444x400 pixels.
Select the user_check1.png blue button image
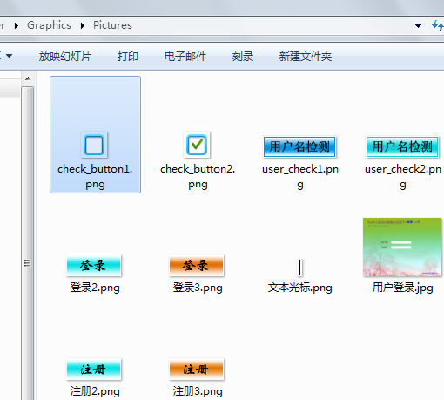(x=299, y=146)
